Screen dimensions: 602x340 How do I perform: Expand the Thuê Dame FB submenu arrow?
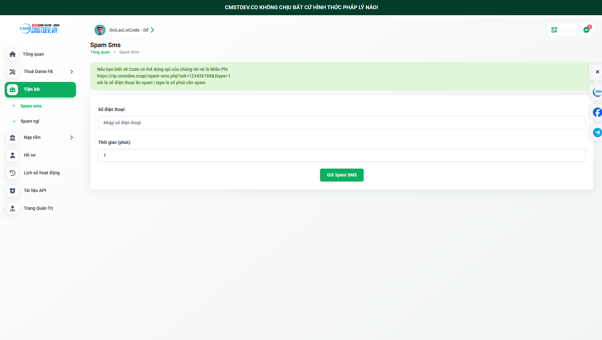tap(72, 72)
